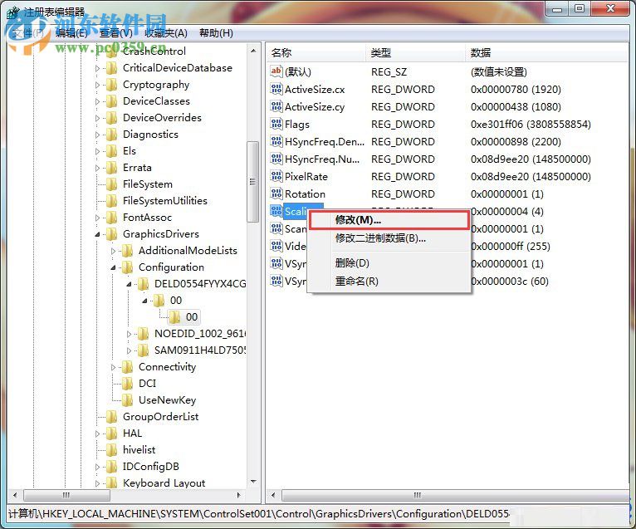
Task: Click the tree pane horizontal scrollbar thumb
Action: 67,495
